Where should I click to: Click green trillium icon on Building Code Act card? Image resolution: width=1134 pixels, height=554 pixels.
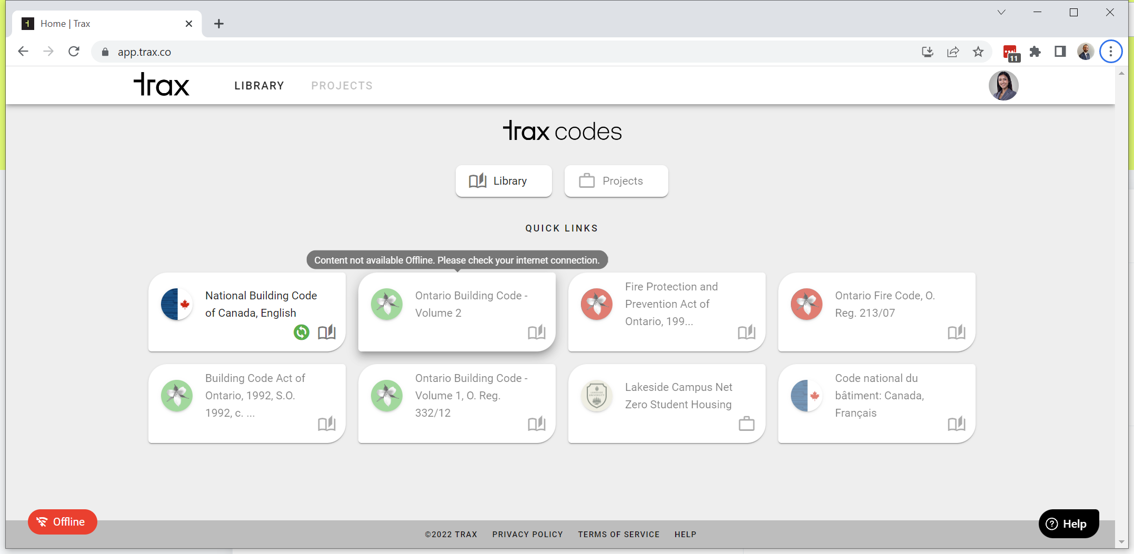(x=177, y=396)
